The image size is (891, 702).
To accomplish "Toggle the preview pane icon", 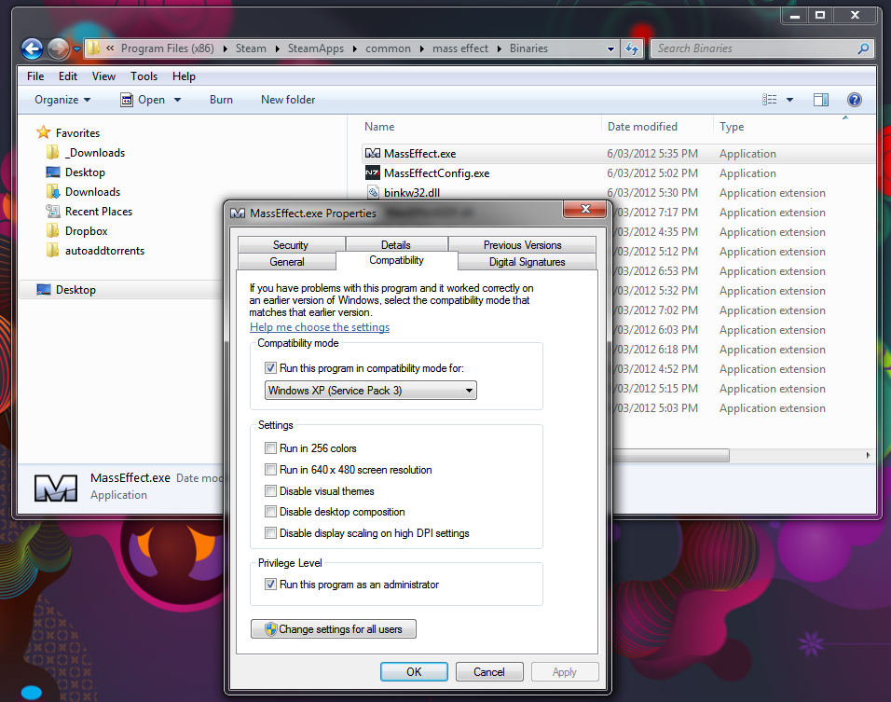I will click(x=820, y=100).
